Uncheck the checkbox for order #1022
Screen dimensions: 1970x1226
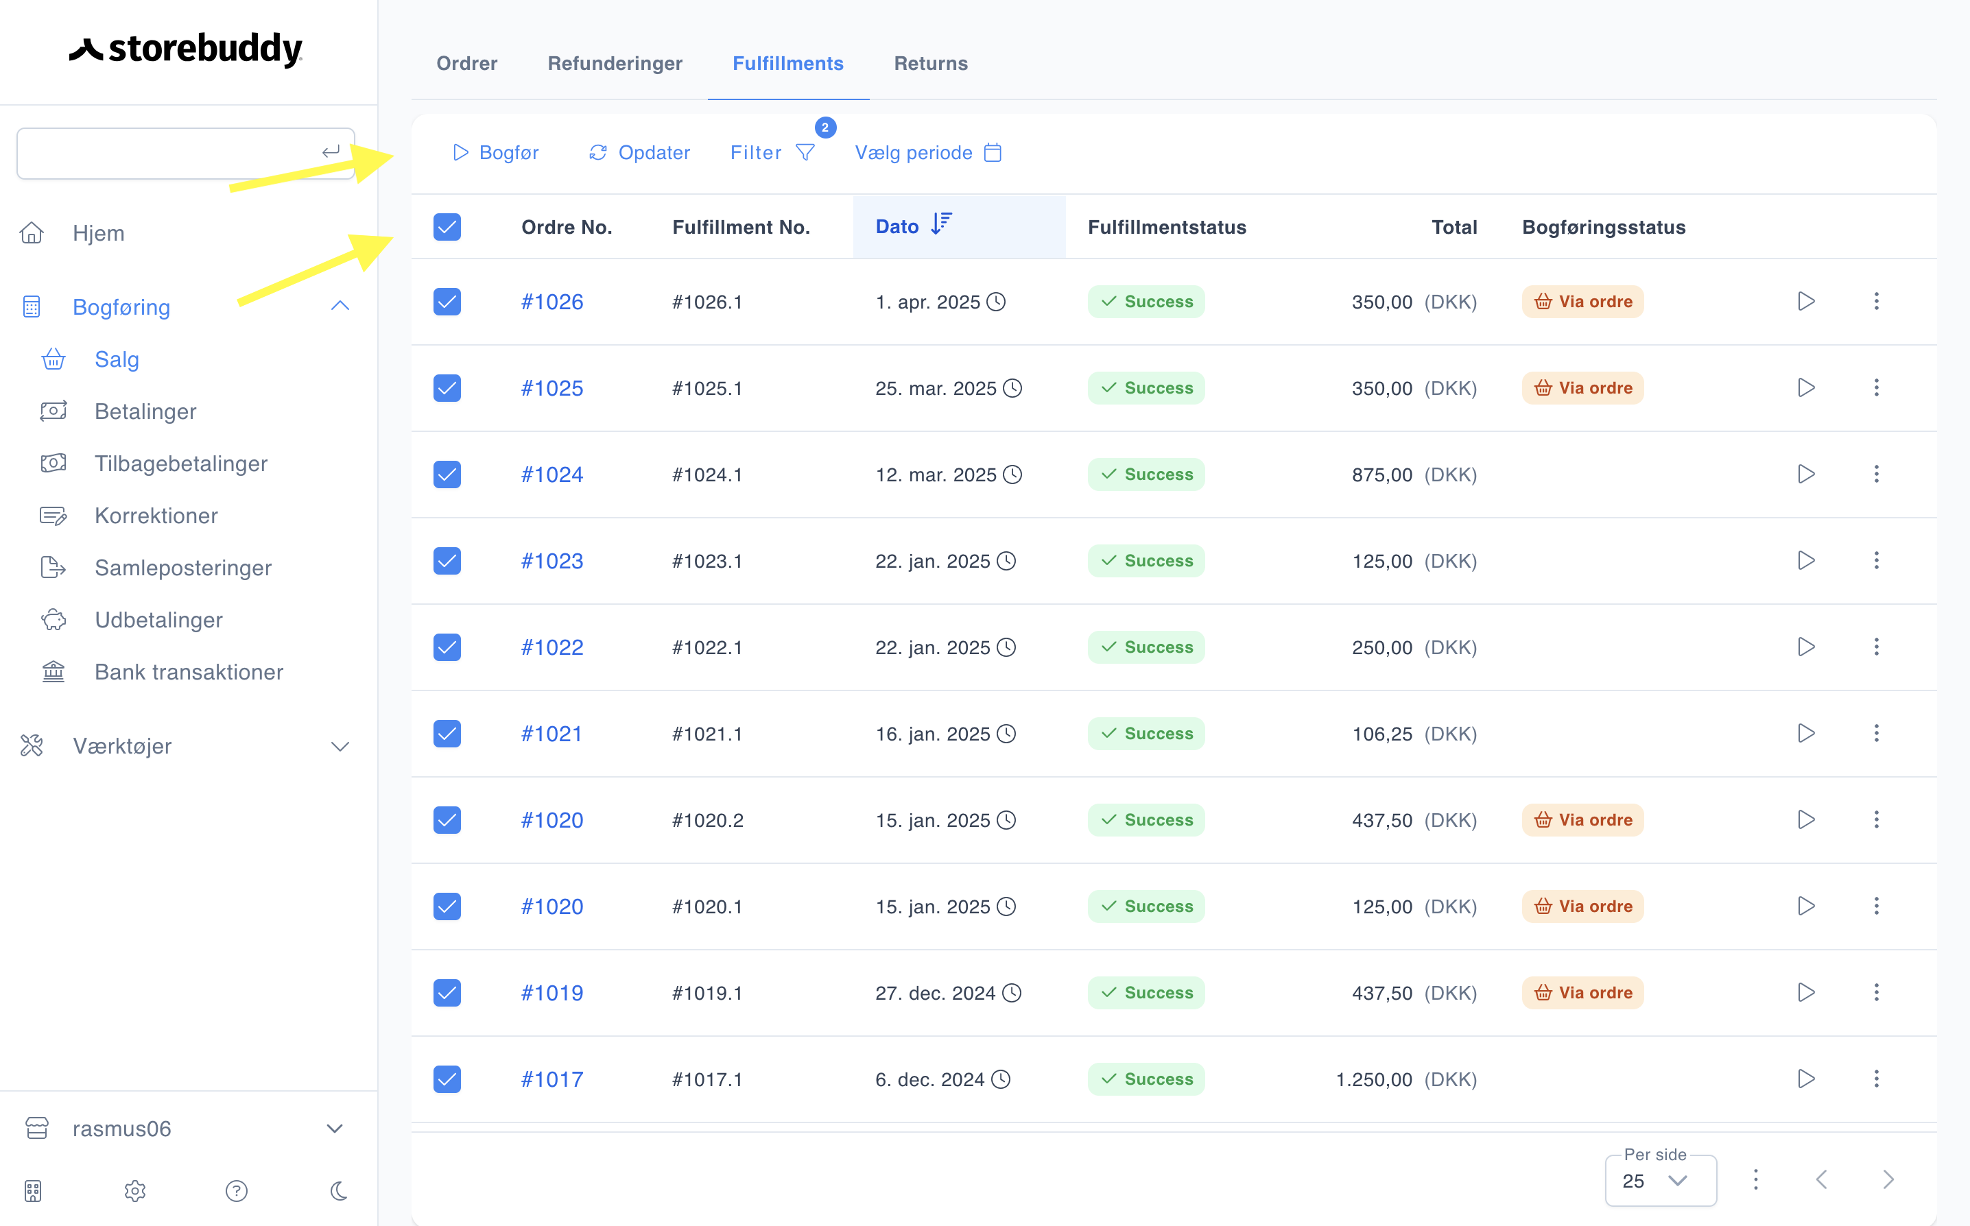(x=447, y=647)
